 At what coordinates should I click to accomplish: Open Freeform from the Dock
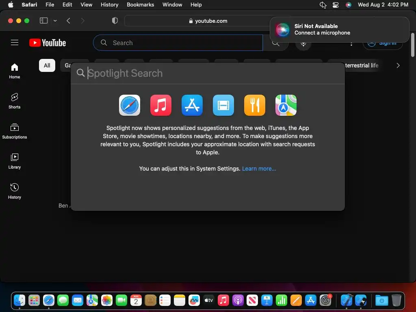(x=194, y=300)
